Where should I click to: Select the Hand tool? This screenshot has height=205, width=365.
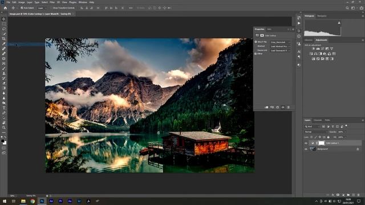(4, 122)
